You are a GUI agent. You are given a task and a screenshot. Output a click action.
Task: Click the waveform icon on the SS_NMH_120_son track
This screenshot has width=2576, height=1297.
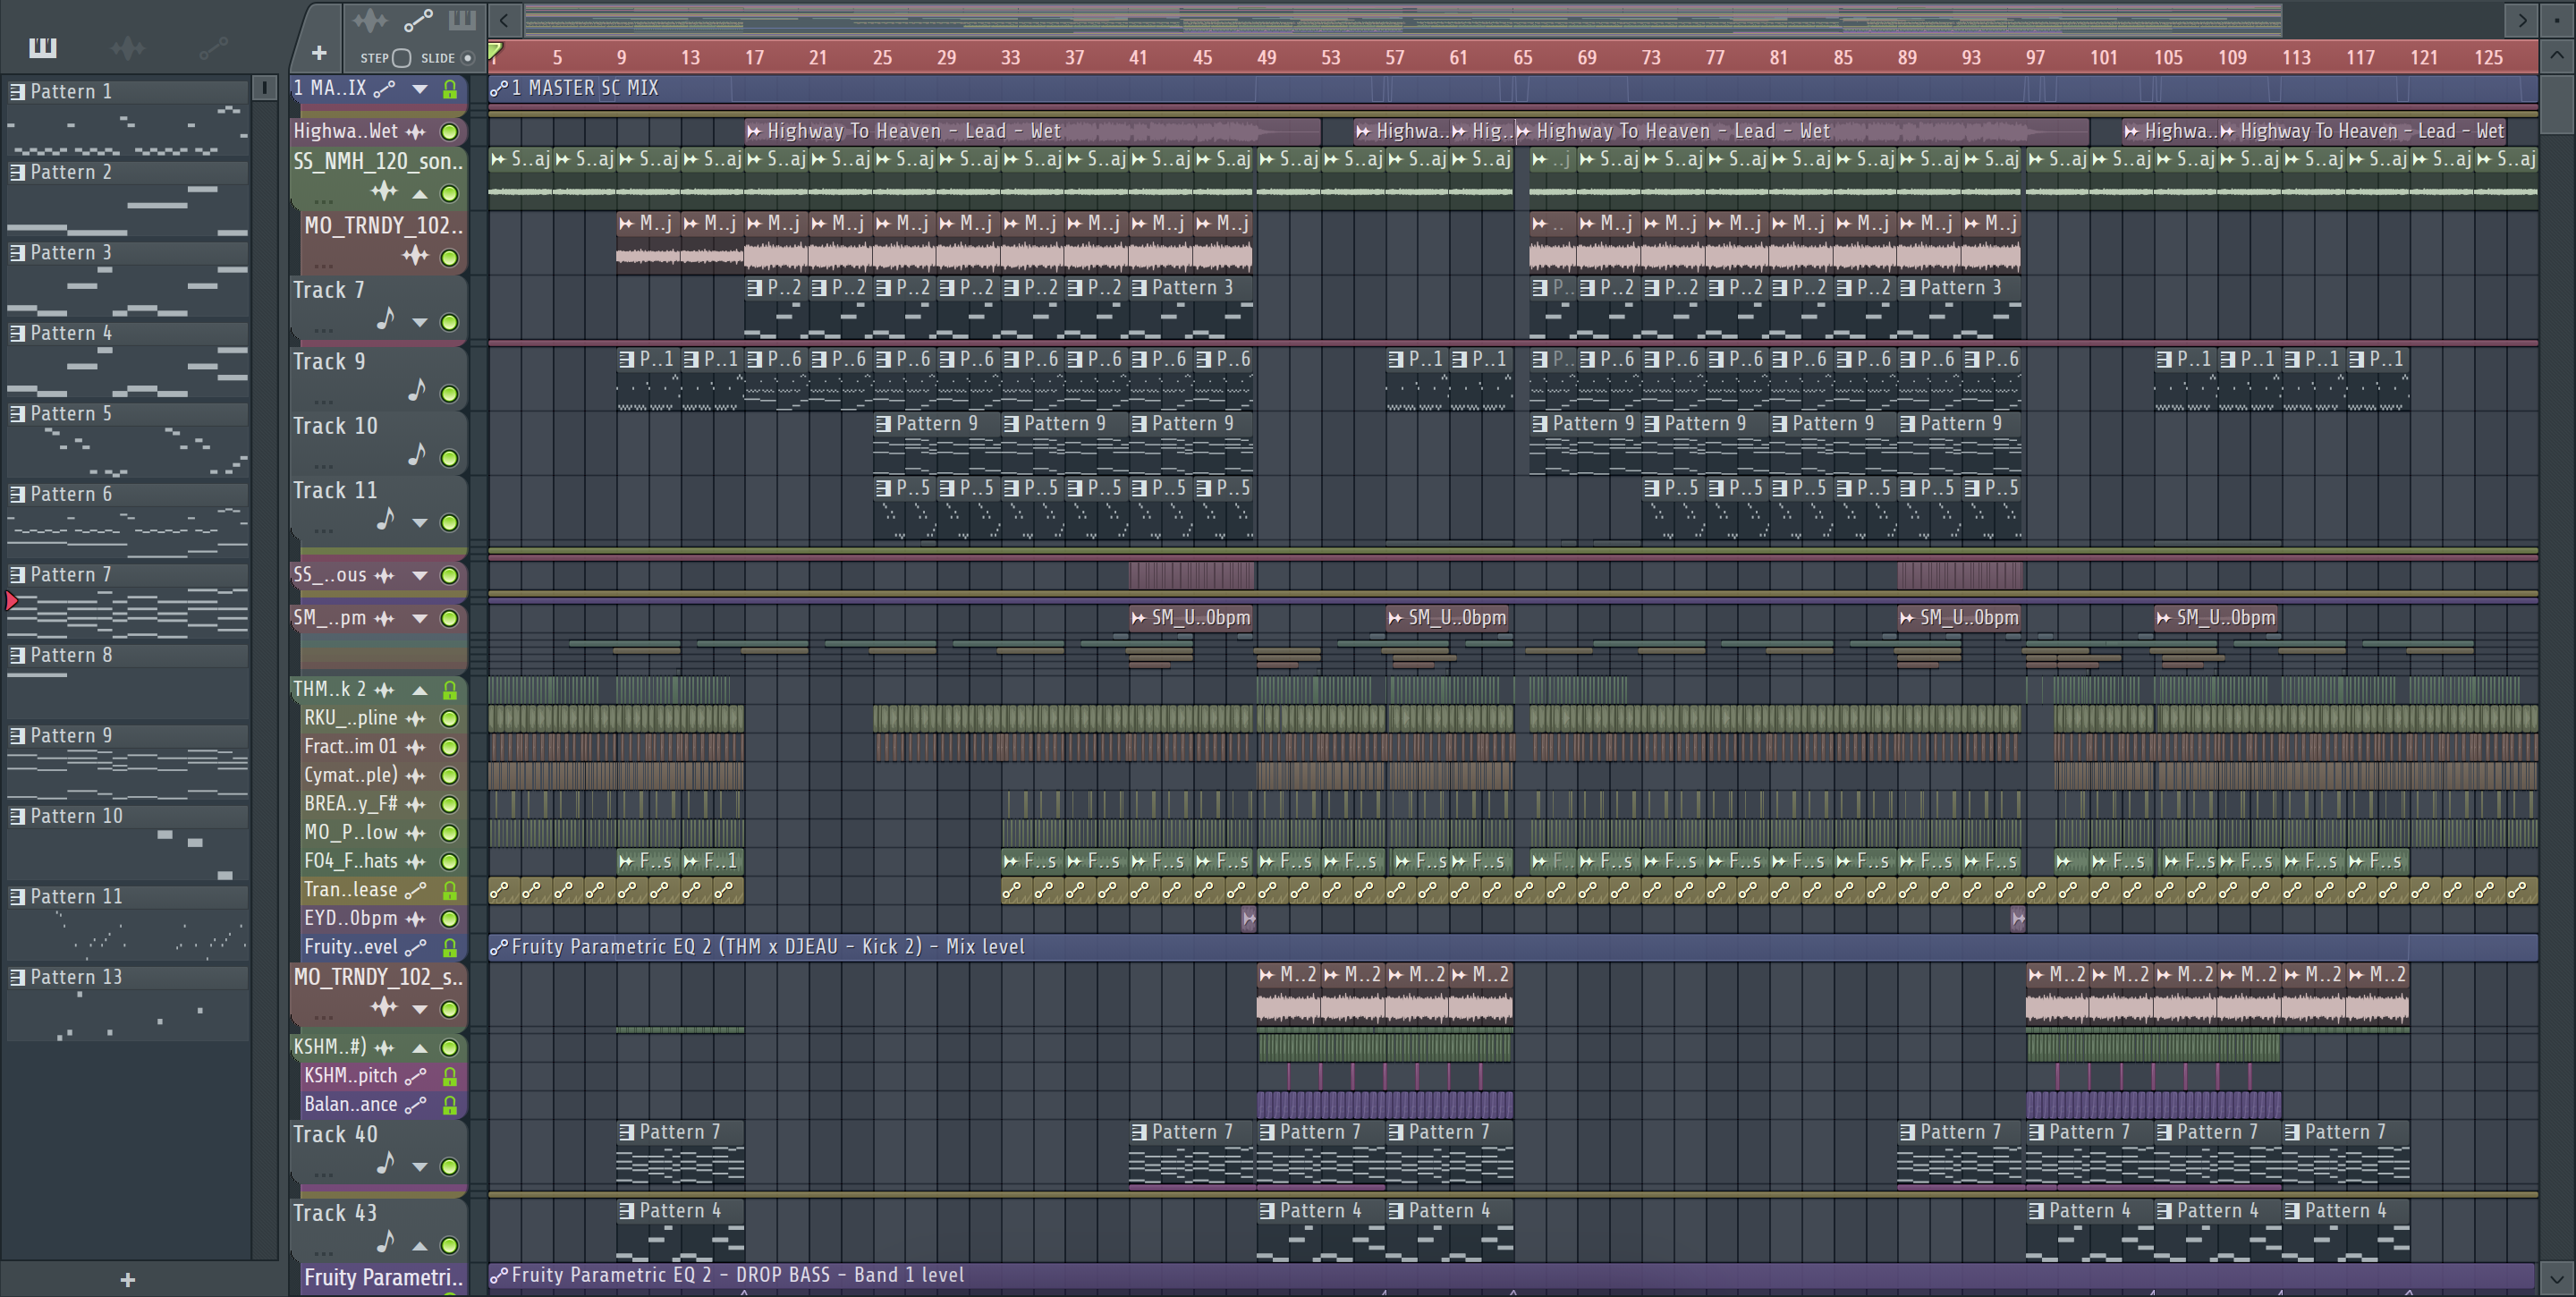384,191
